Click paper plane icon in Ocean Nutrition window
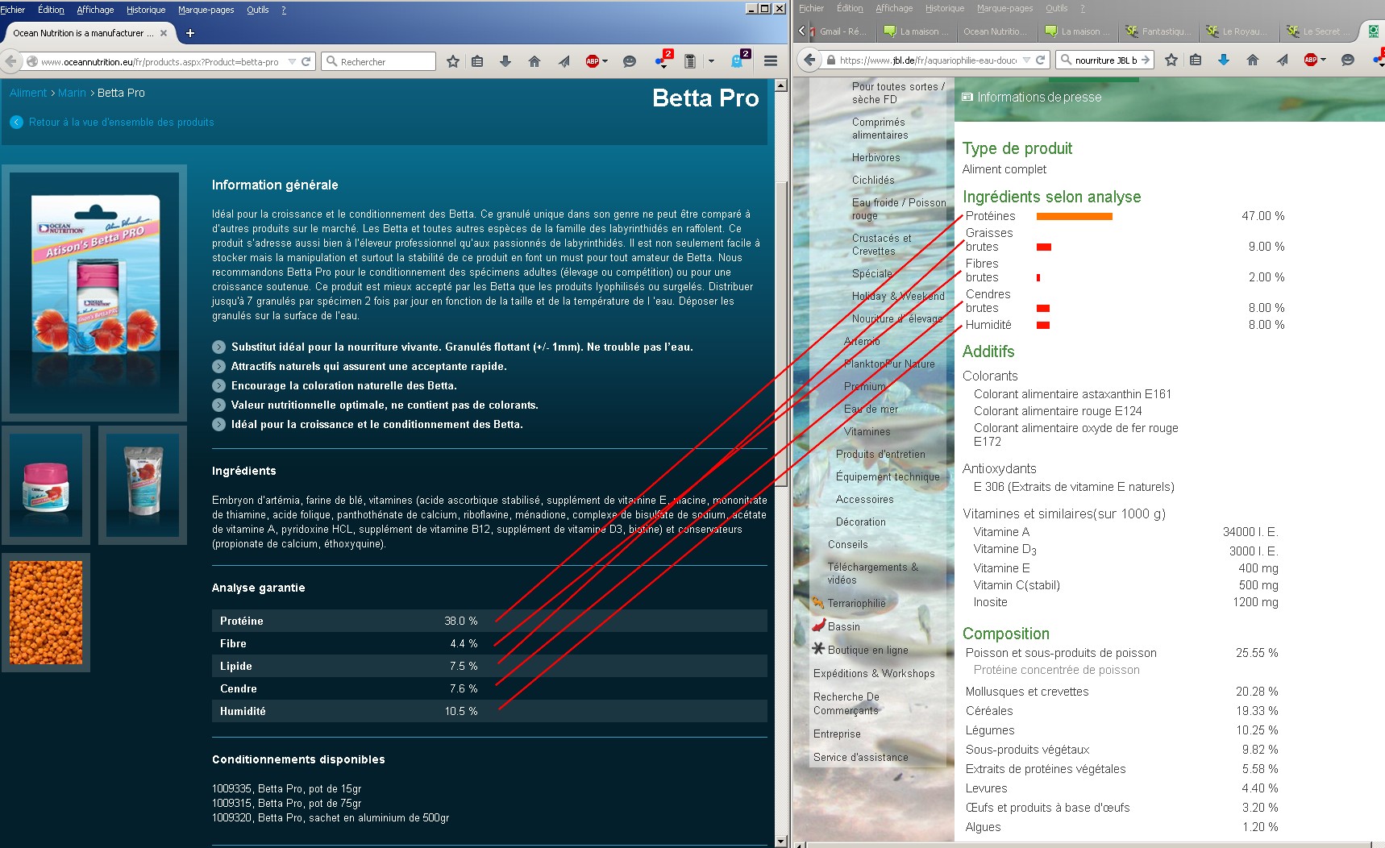The width and height of the screenshot is (1385, 848). click(564, 61)
